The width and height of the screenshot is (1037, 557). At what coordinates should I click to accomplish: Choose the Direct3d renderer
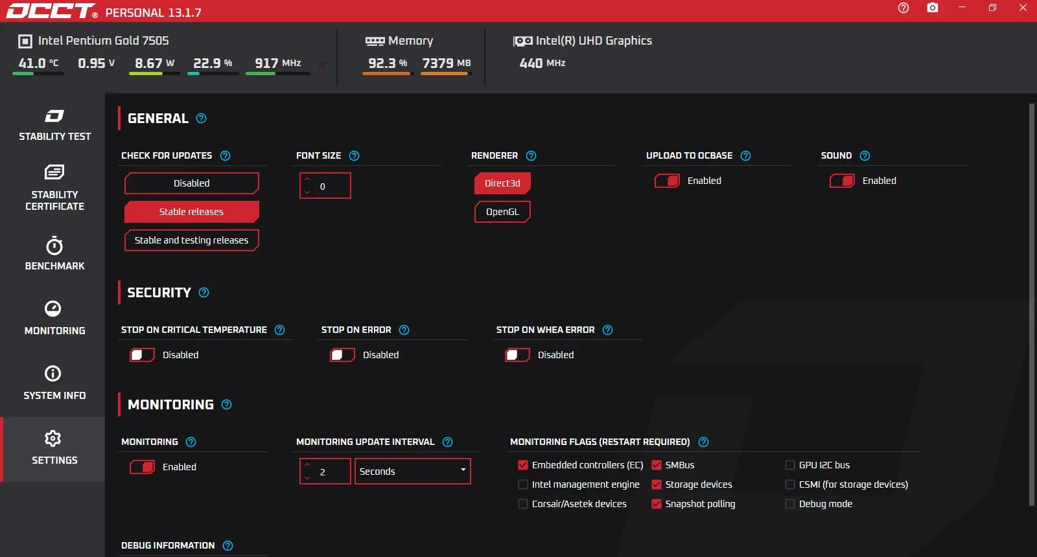coord(502,184)
